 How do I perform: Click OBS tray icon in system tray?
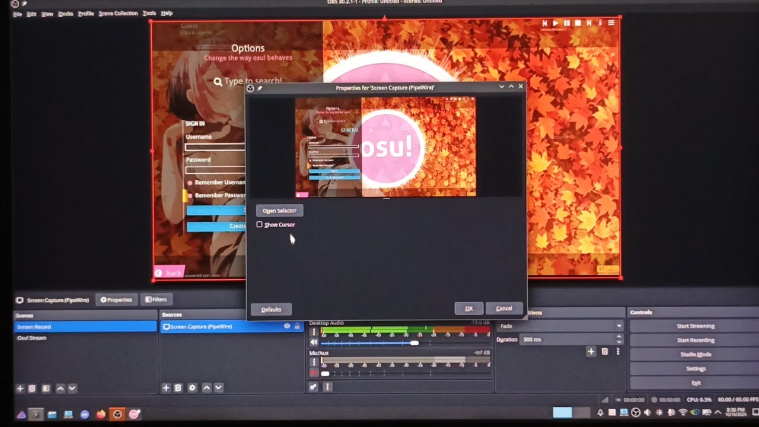coord(636,413)
